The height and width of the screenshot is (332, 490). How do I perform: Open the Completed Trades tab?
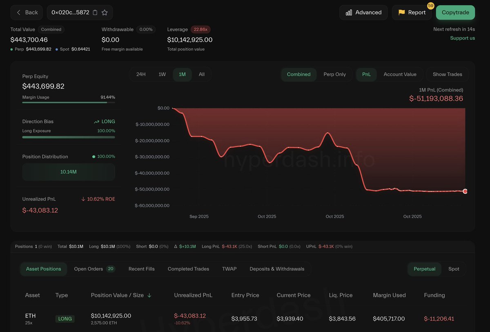(188, 269)
